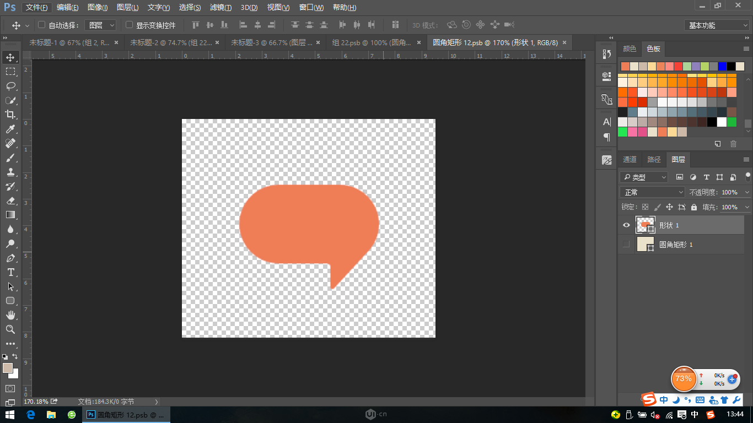Select the Zoom tool
The height and width of the screenshot is (423, 753).
coord(10,329)
